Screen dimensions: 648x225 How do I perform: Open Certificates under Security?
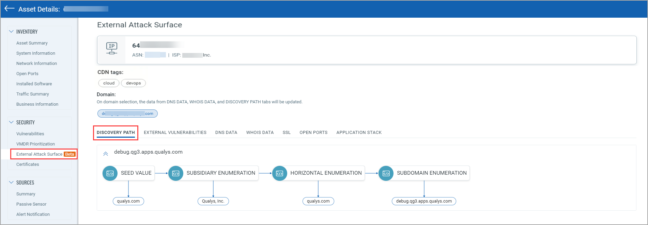point(28,165)
